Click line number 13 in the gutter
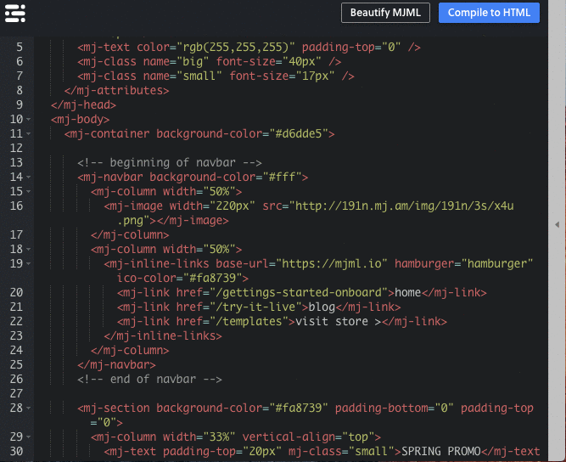This screenshot has width=566, height=462. coord(17,163)
